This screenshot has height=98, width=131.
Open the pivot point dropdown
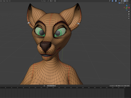(x=49, y=1)
